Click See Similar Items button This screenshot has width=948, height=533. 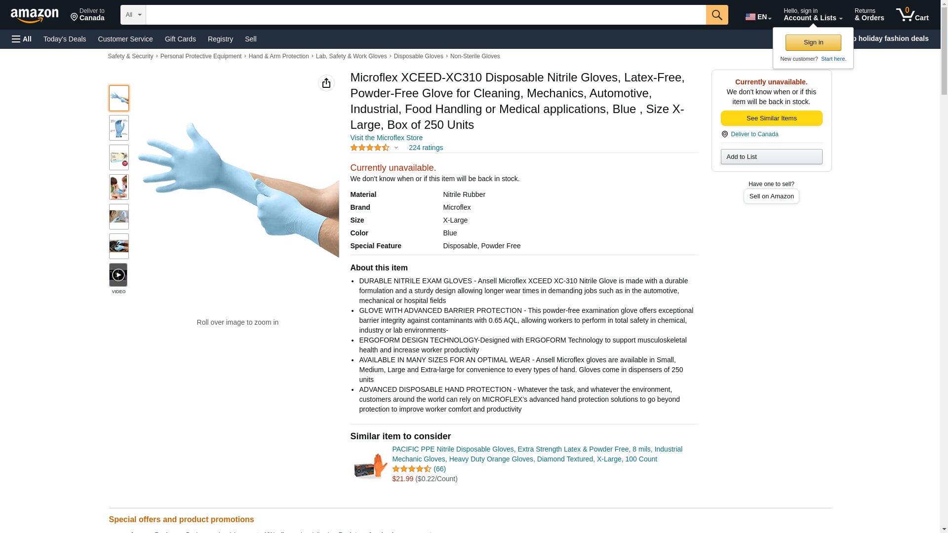(x=771, y=118)
